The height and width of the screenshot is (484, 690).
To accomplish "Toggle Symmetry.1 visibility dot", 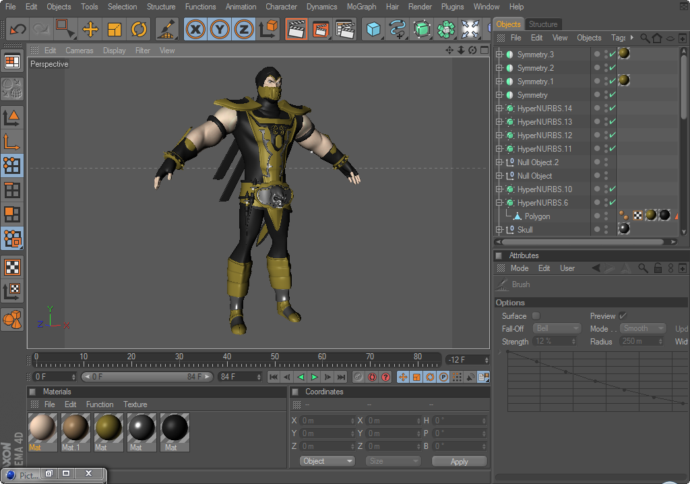I will pos(597,81).
